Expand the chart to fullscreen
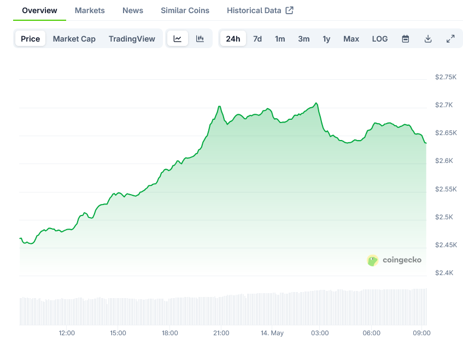Image resolution: width=463 pixels, height=344 pixels. pyautogui.click(x=450, y=39)
